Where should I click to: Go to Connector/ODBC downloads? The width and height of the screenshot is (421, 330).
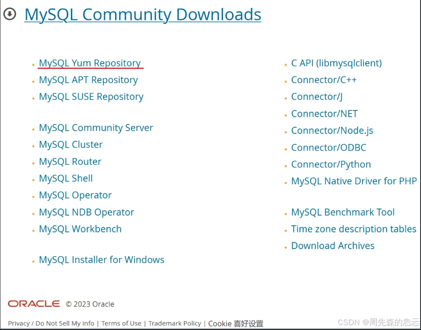coord(328,148)
